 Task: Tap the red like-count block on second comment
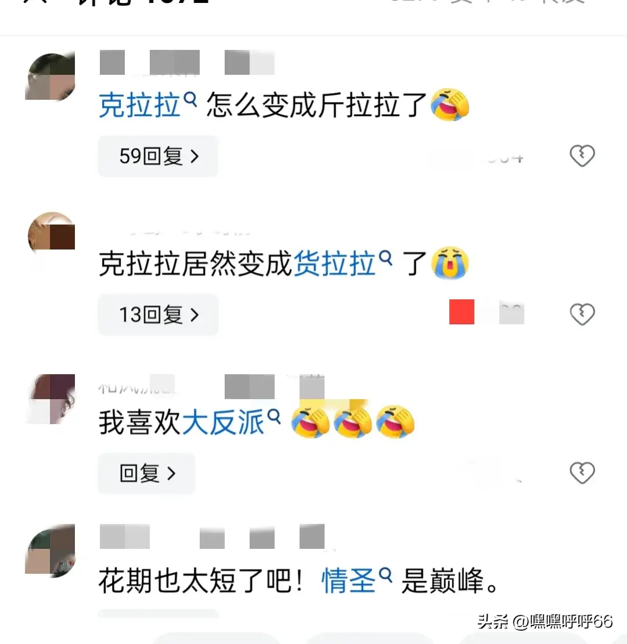point(462,312)
